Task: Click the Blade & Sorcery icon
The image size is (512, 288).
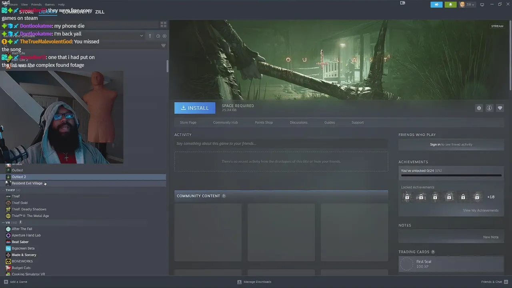Action: coord(8,255)
